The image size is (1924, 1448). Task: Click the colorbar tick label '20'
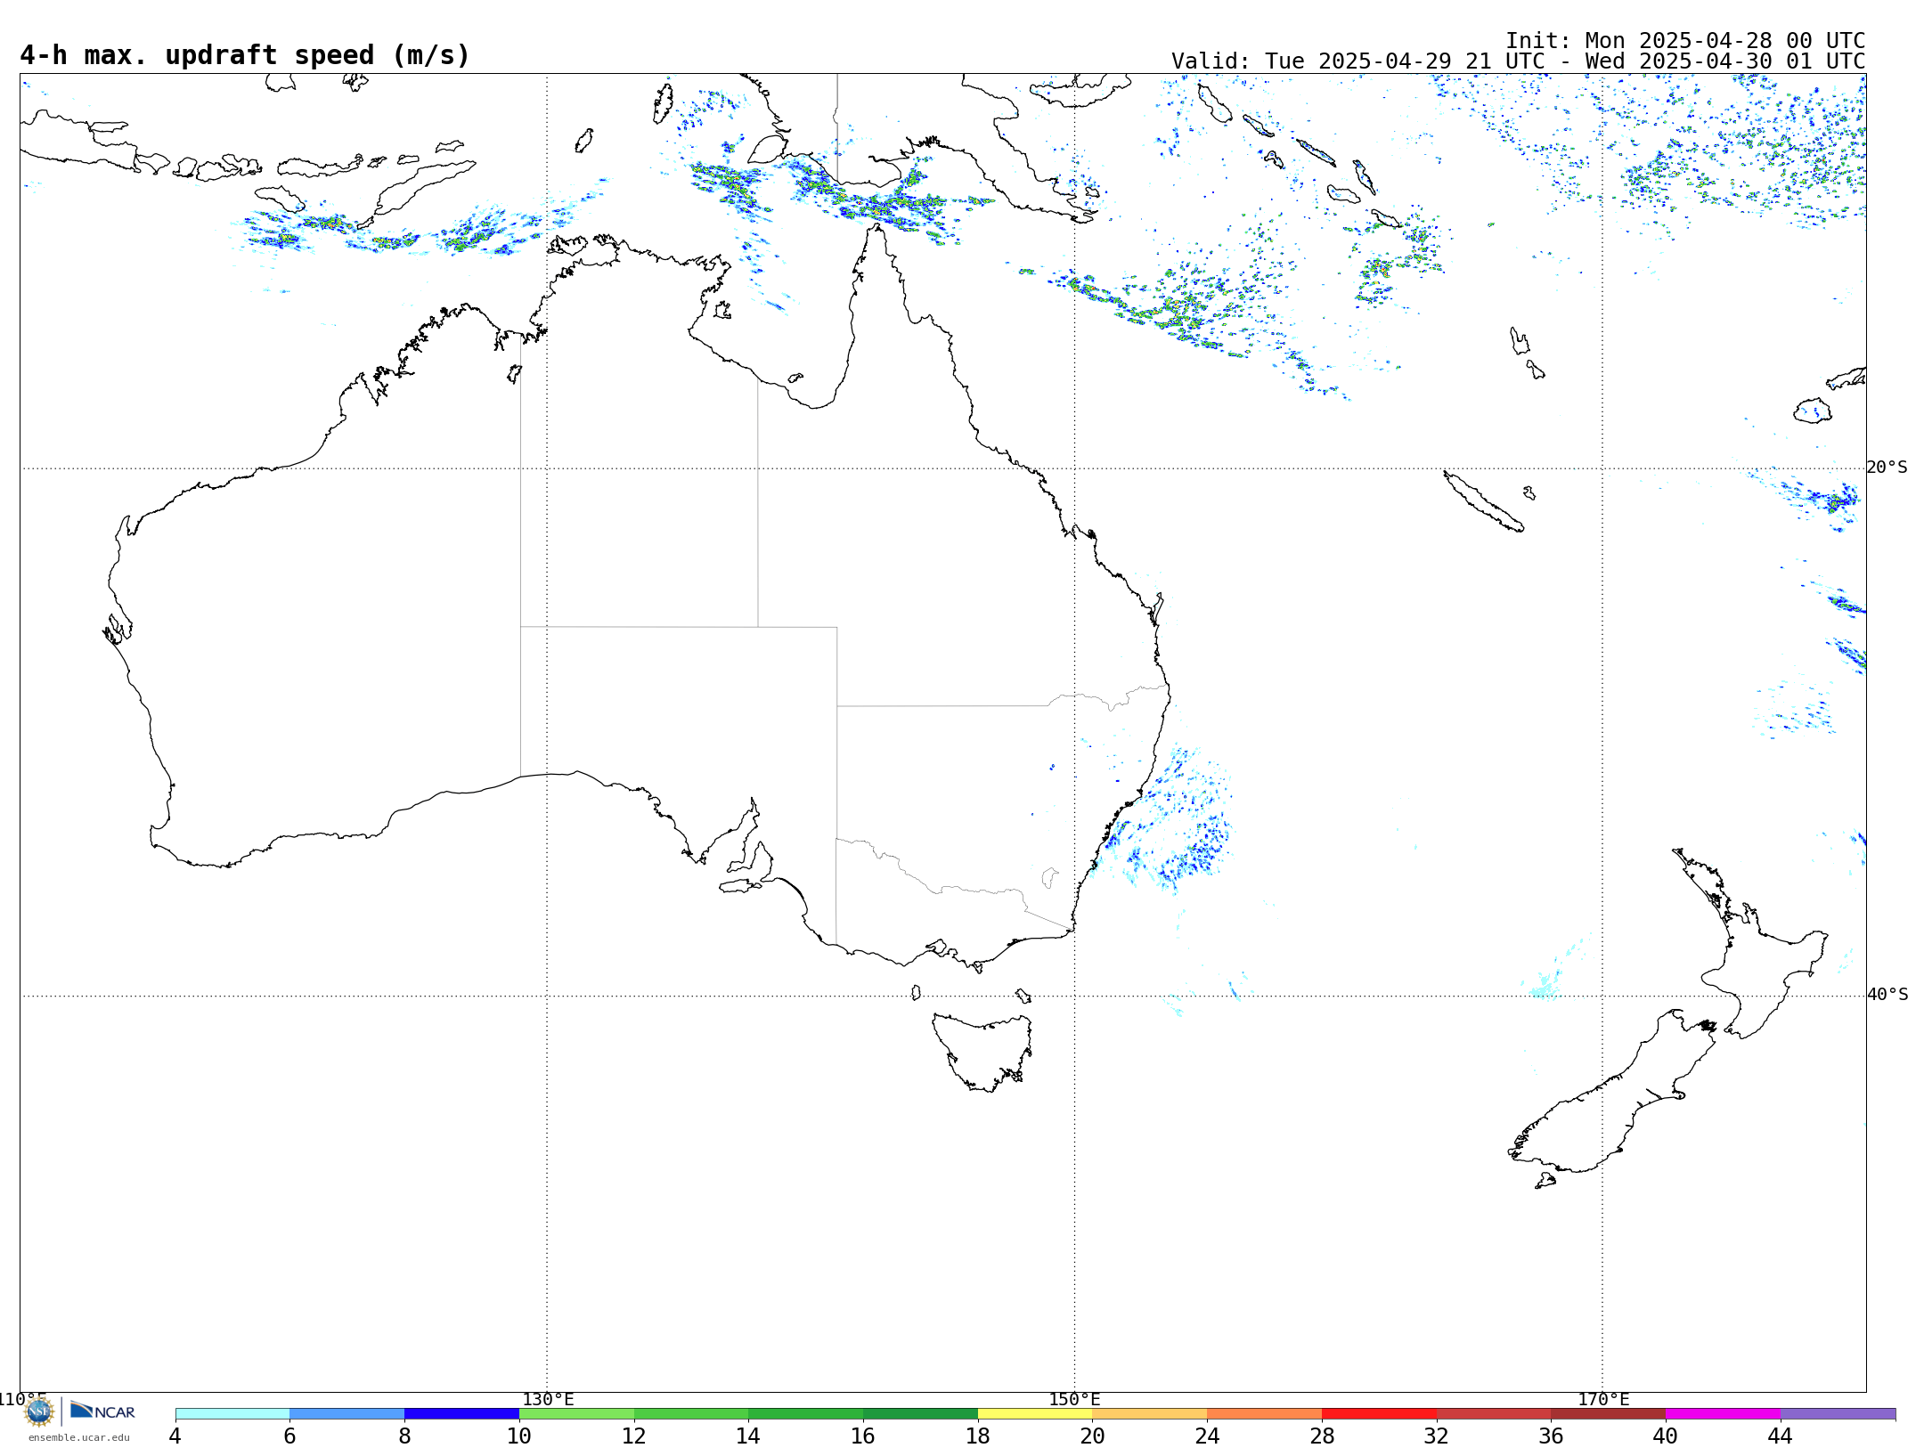coord(1093,1436)
